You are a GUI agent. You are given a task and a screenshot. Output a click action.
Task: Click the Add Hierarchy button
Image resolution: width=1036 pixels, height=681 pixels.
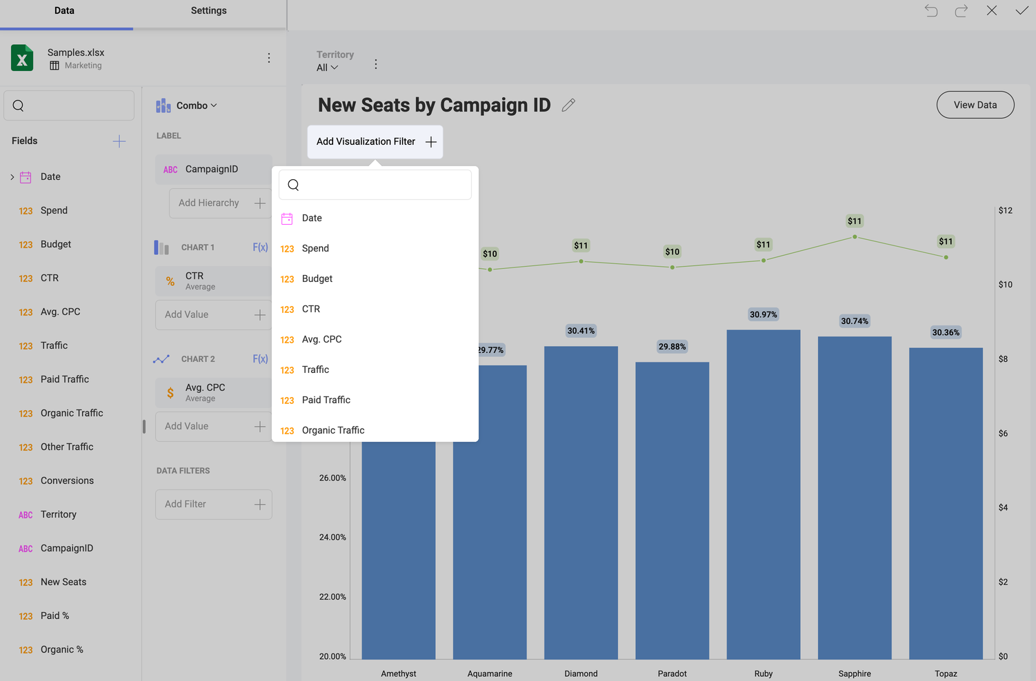tap(220, 203)
